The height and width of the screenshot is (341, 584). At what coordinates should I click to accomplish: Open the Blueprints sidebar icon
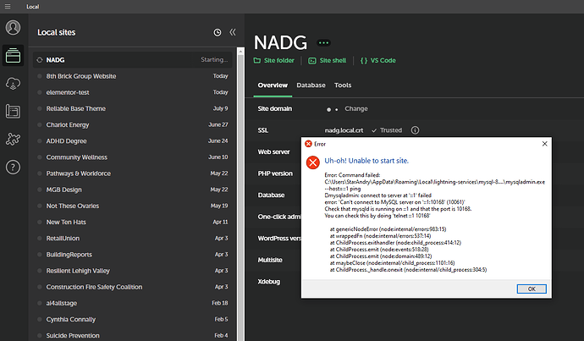13,112
